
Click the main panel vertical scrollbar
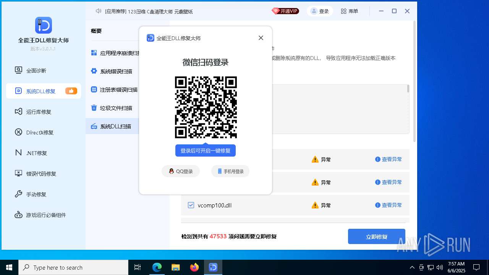click(x=415, y=81)
